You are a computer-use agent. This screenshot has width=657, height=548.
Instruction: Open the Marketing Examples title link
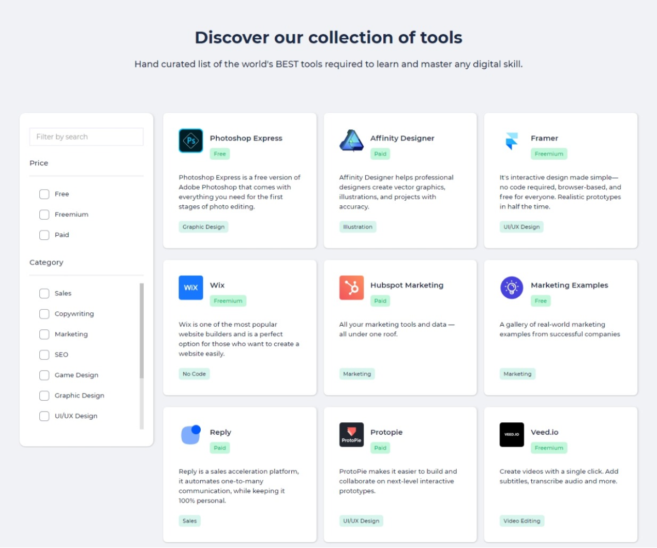tap(569, 285)
